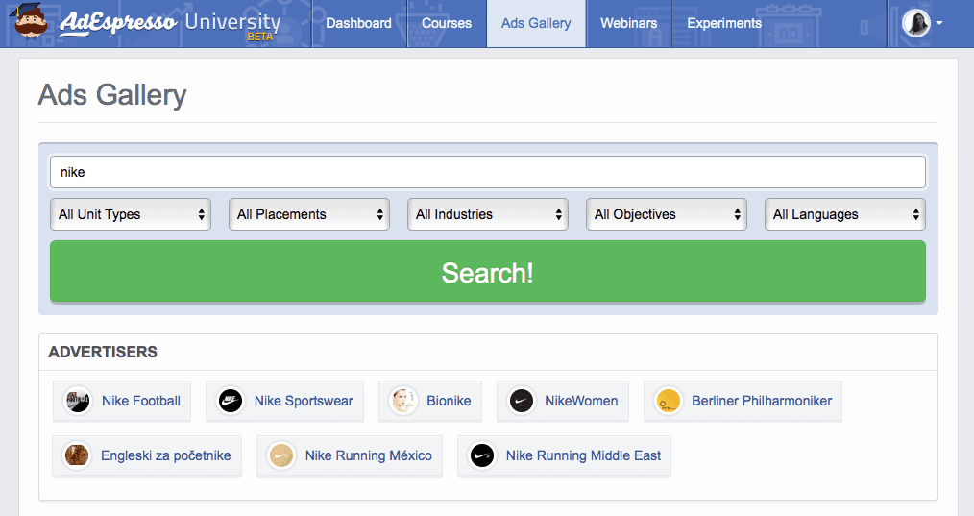Image resolution: width=974 pixels, height=516 pixels.
Task: Click the Nike Football advertiser logo icon
Action: pyautogui.click(x=77, y=401)
